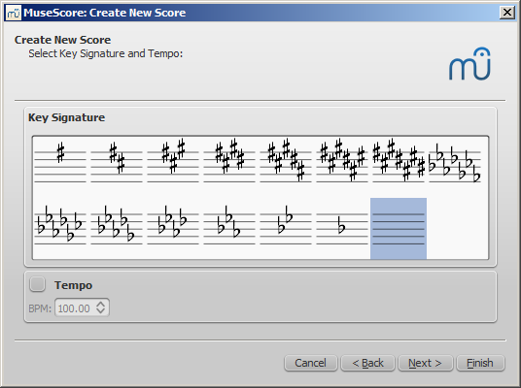521x388 pixels.
Task: Choose the one-flat key signature
Action: (x=342, y=228)
